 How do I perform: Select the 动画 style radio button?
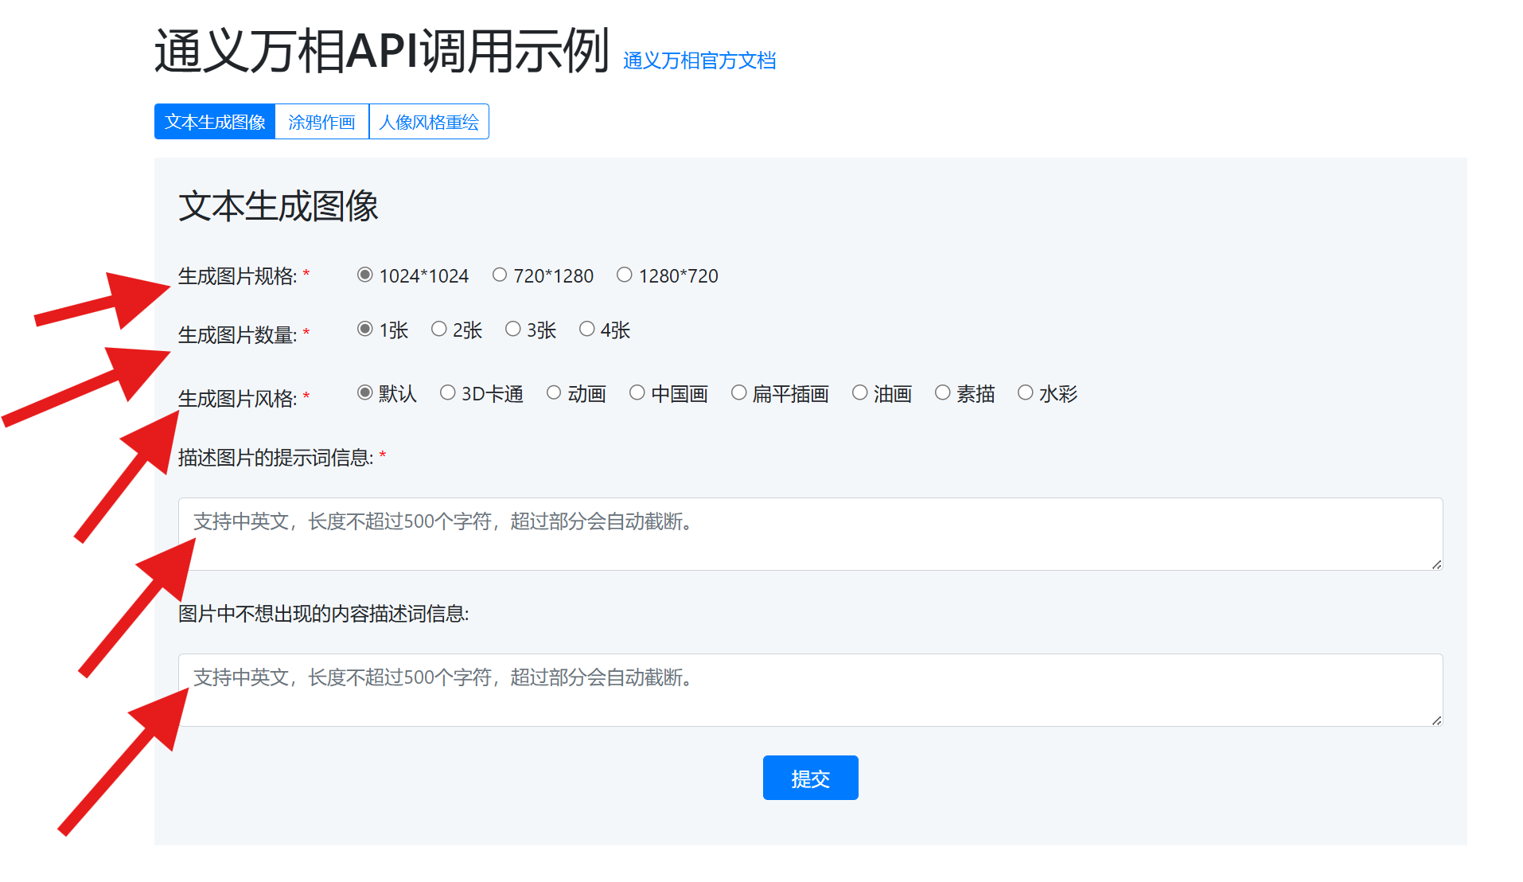click(555, 392)
